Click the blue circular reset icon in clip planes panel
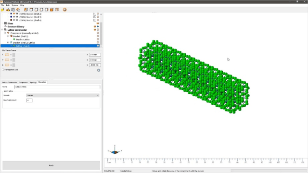Image resolution: width=308 pixels, height=173 pixels. point(99,70)
